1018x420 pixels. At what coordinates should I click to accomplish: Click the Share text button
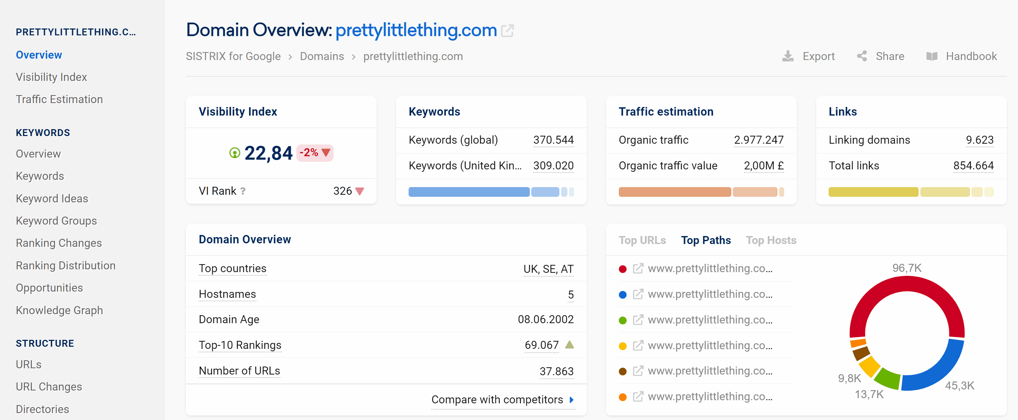(889, 56)
